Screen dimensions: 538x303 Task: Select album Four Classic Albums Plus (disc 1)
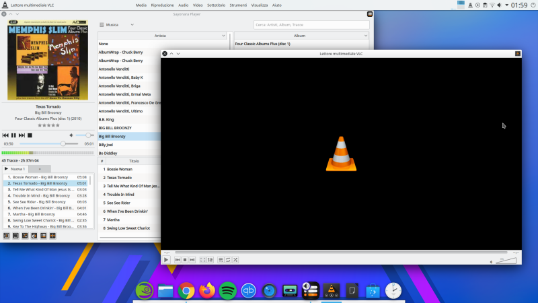pos(262,44)
